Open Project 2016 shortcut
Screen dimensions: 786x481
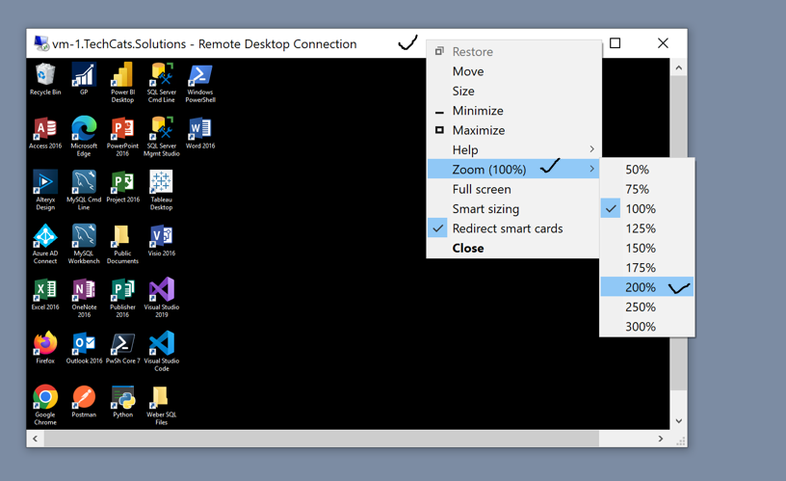123,187
